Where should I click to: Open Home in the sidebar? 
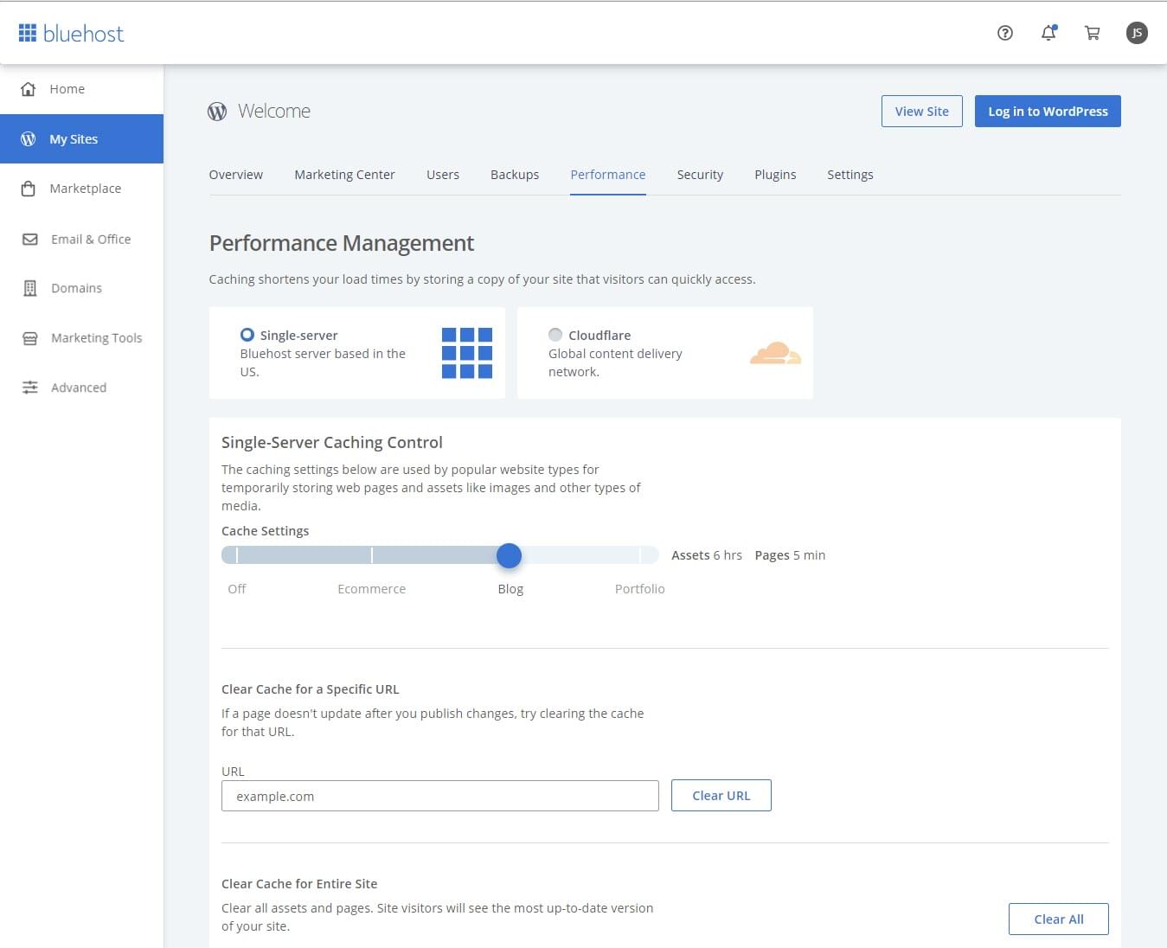pyautogui.click(x=81, y=89)
